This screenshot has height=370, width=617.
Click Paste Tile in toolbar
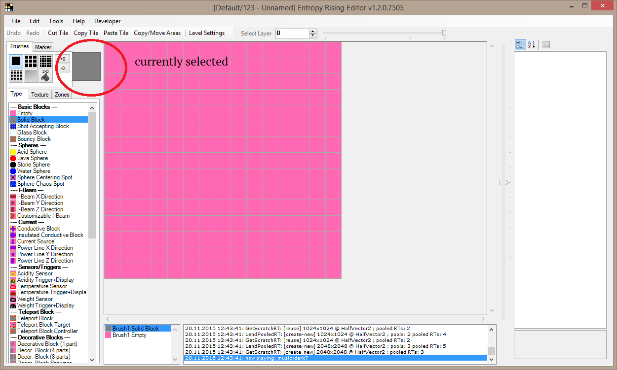[116, 33]
